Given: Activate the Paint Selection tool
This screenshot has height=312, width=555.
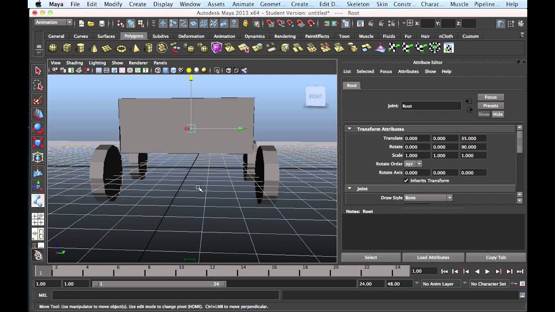Looking at the screenshot, I should click(38, 100).
